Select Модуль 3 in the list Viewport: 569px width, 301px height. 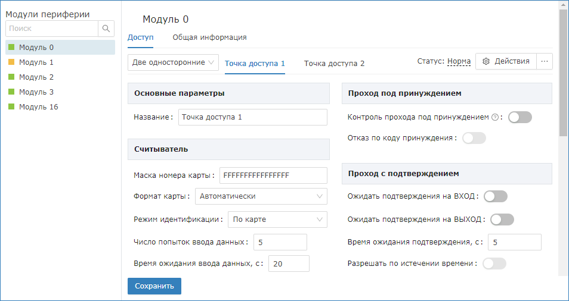coord(60,92)
